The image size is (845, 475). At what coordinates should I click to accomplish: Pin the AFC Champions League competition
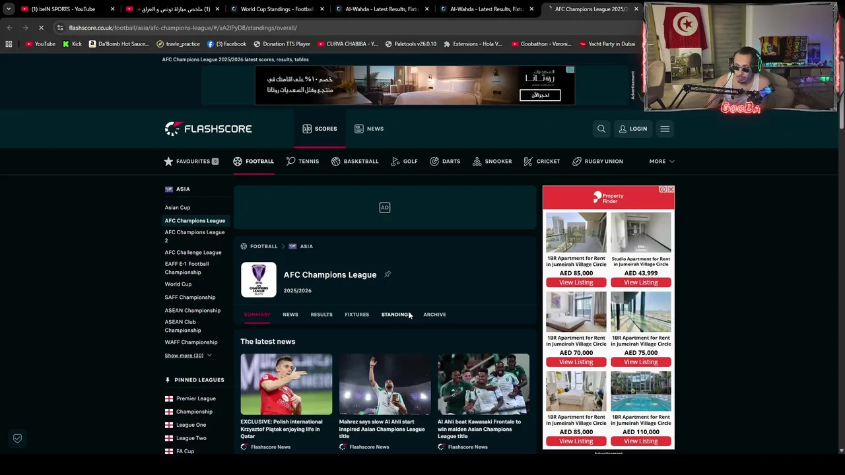[388, 274]
